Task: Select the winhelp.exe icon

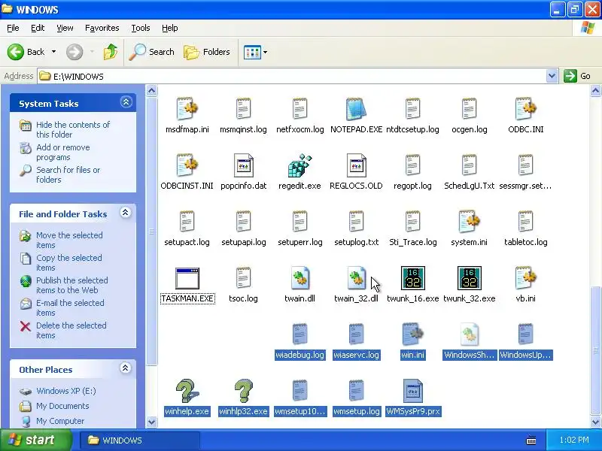Action: [187, 391]
